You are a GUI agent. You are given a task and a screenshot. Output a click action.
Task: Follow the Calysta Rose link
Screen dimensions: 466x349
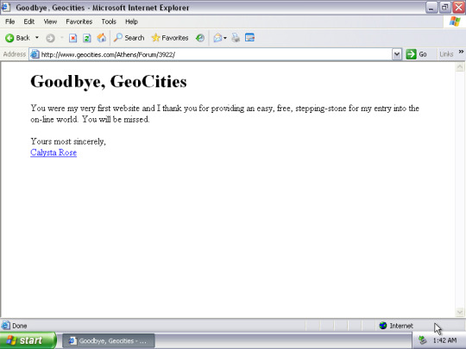[x=54, y=153]
